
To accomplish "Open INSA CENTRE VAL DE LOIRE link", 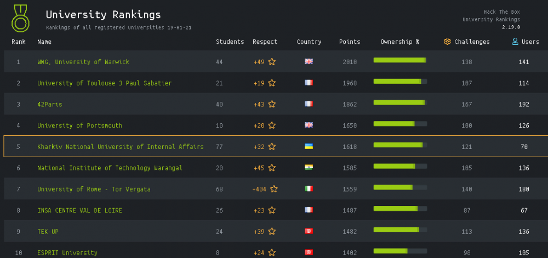I will coord(79,210).
